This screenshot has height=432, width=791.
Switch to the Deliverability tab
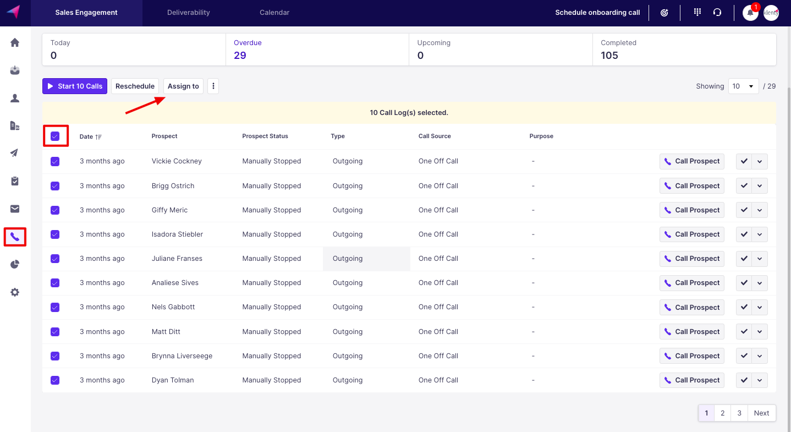(x=188, y=13)
